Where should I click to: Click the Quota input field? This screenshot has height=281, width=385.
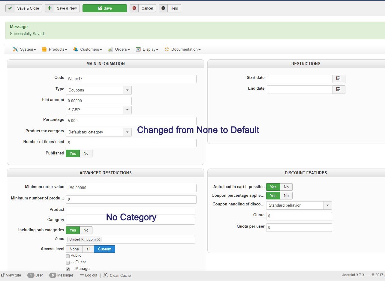click(299, 216)
